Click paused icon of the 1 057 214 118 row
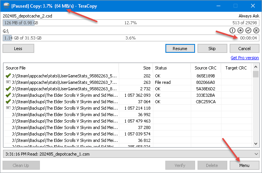The image size is (262, 173). (8, 108)
